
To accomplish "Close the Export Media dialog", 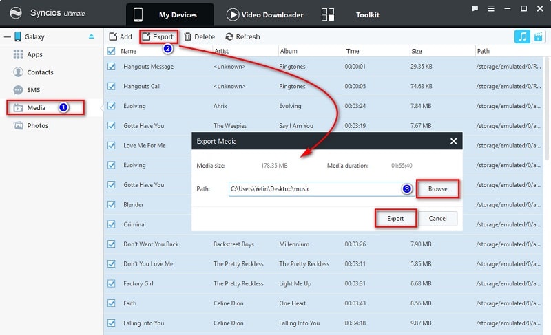I will pos(453,141).
